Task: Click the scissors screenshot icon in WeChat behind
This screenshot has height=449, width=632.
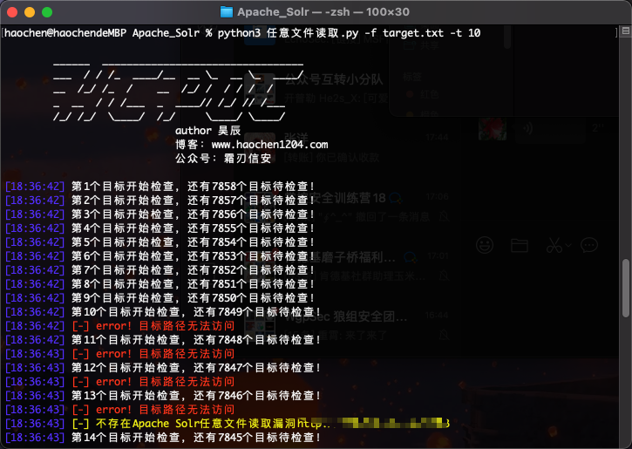Action: 554,245
